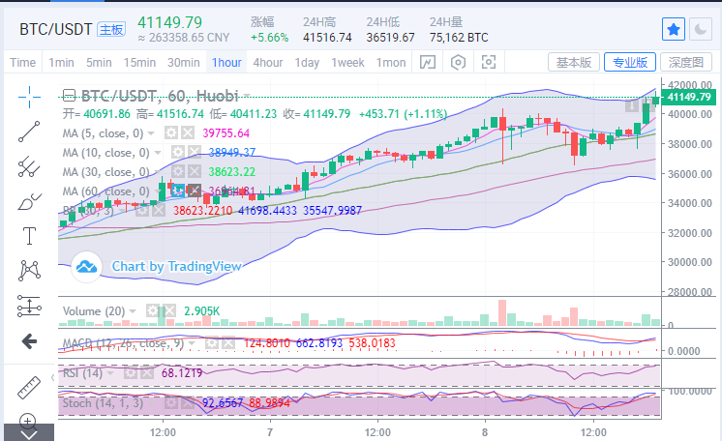This screenshot has height=441, width=722.
Task: Select the 5min interval tab
Action: pos(99,62)
